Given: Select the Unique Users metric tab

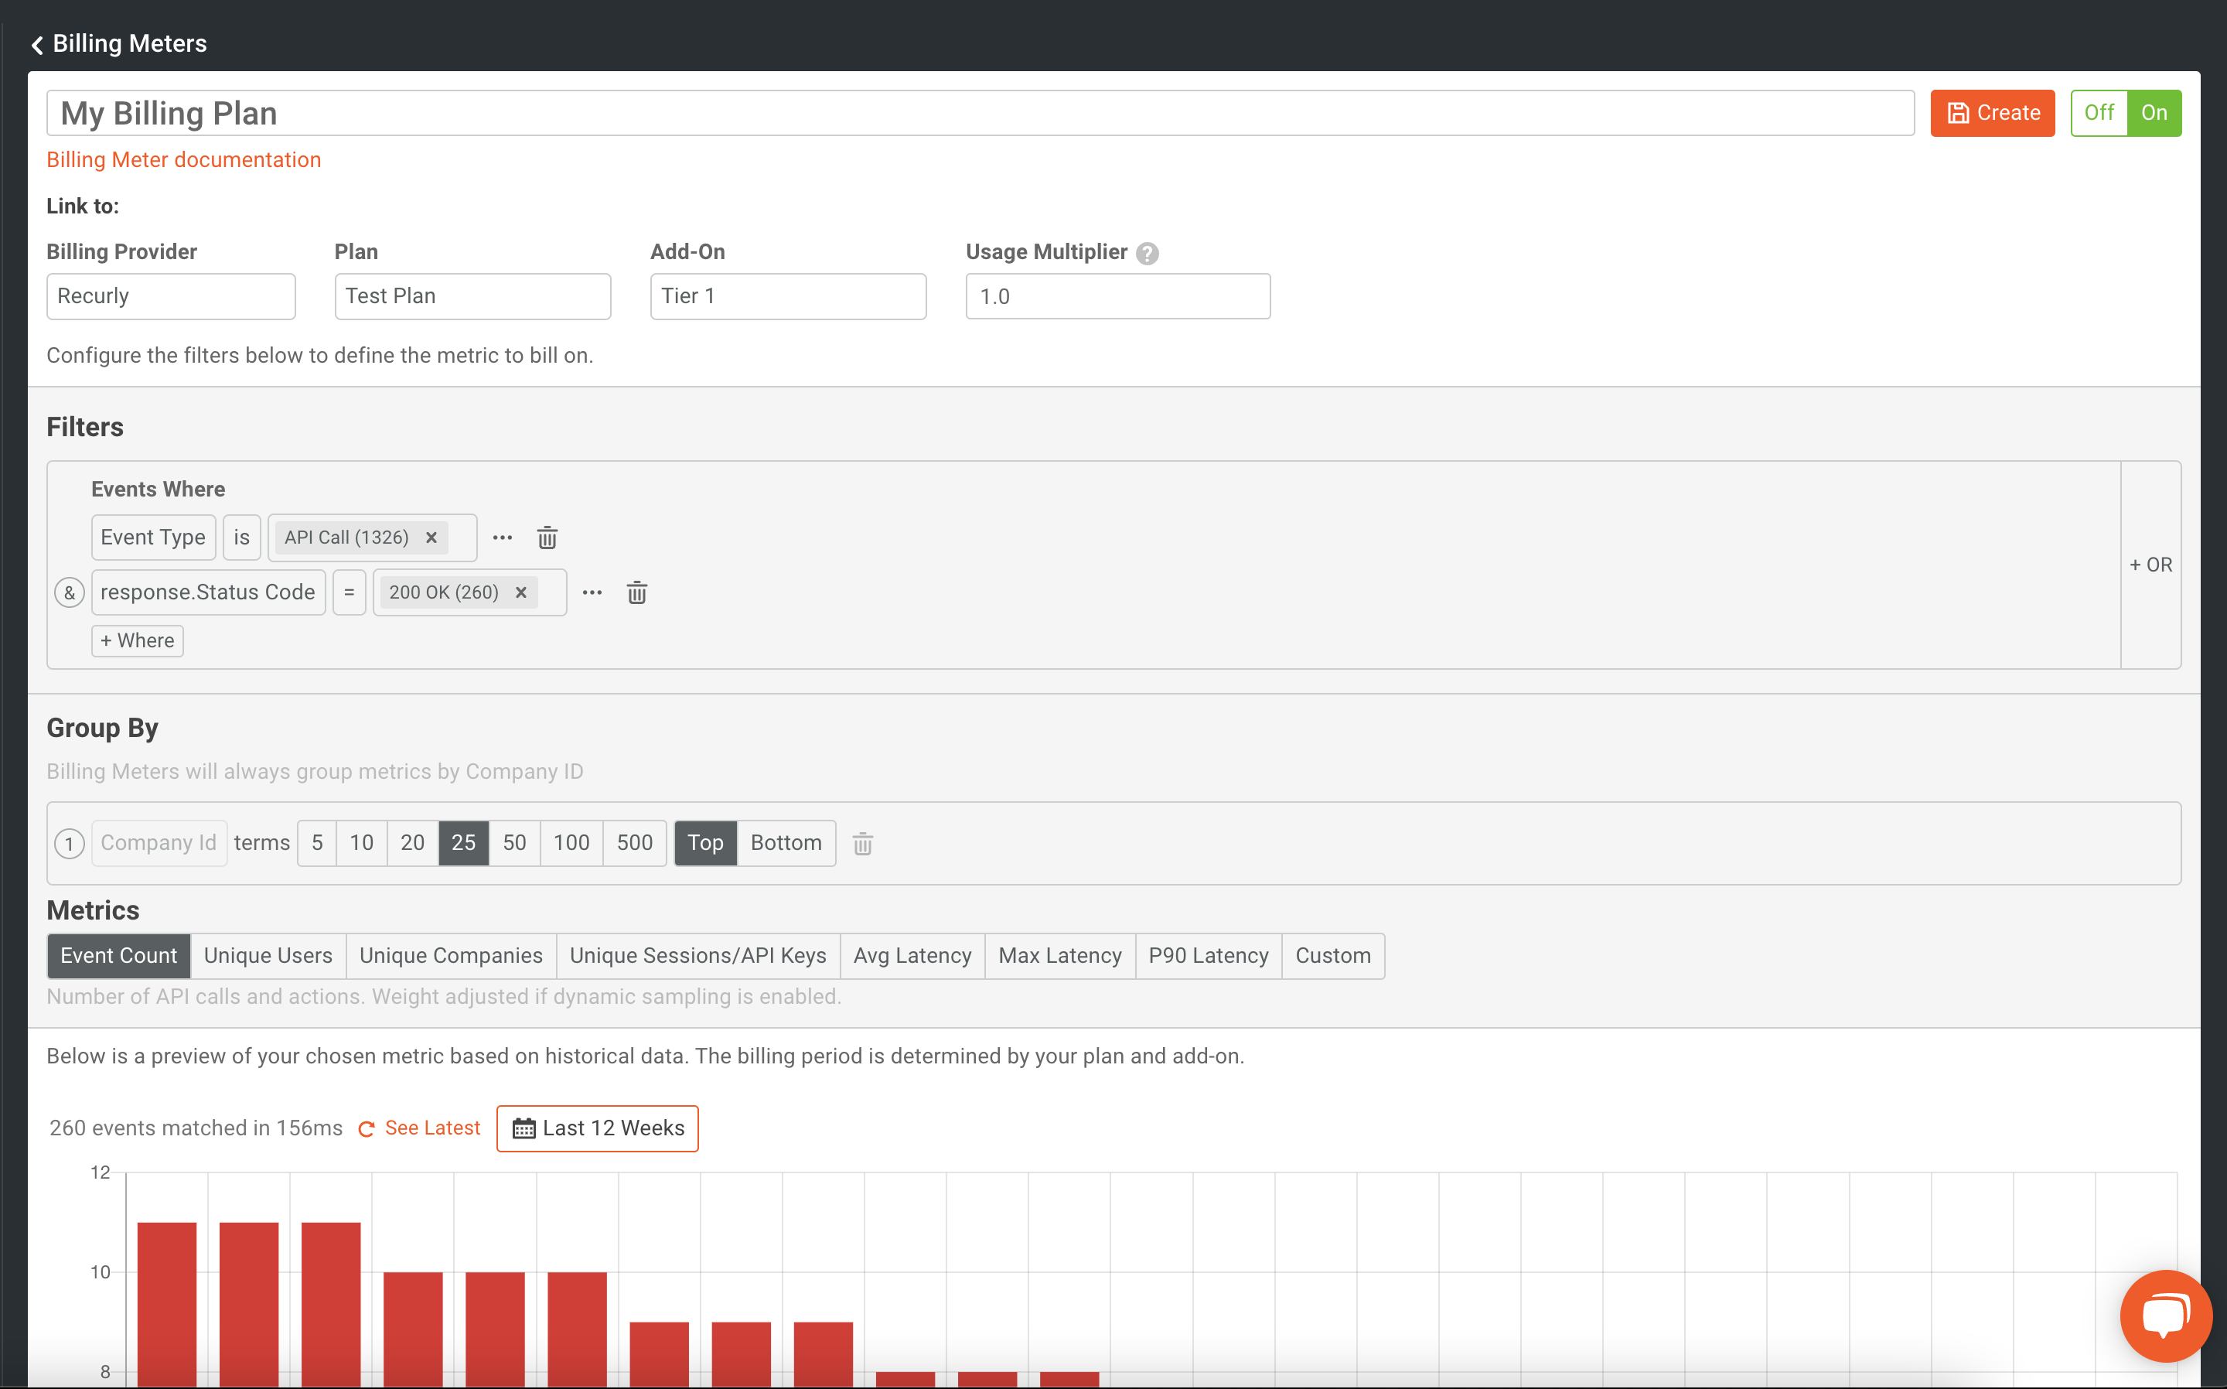Looking at the screenshot, I should 268,957.
